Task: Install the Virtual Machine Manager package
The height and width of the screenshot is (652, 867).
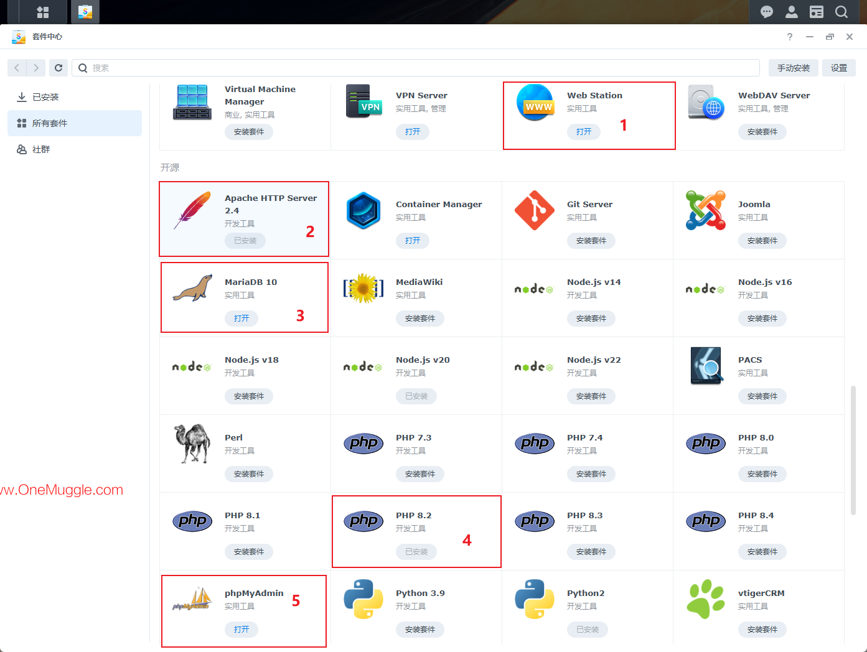Action: click(x=249, y=132)
